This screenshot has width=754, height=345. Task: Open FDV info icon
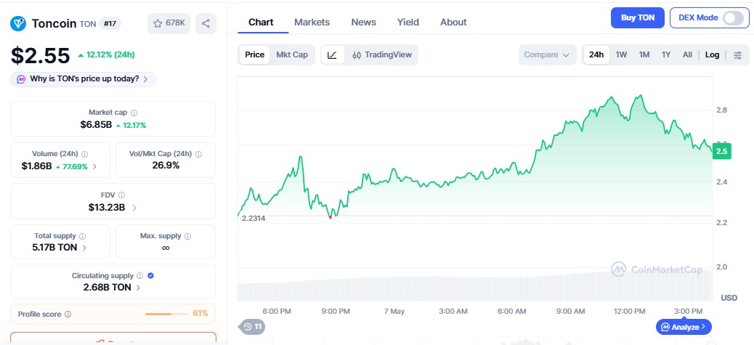[x=121, y=195]
